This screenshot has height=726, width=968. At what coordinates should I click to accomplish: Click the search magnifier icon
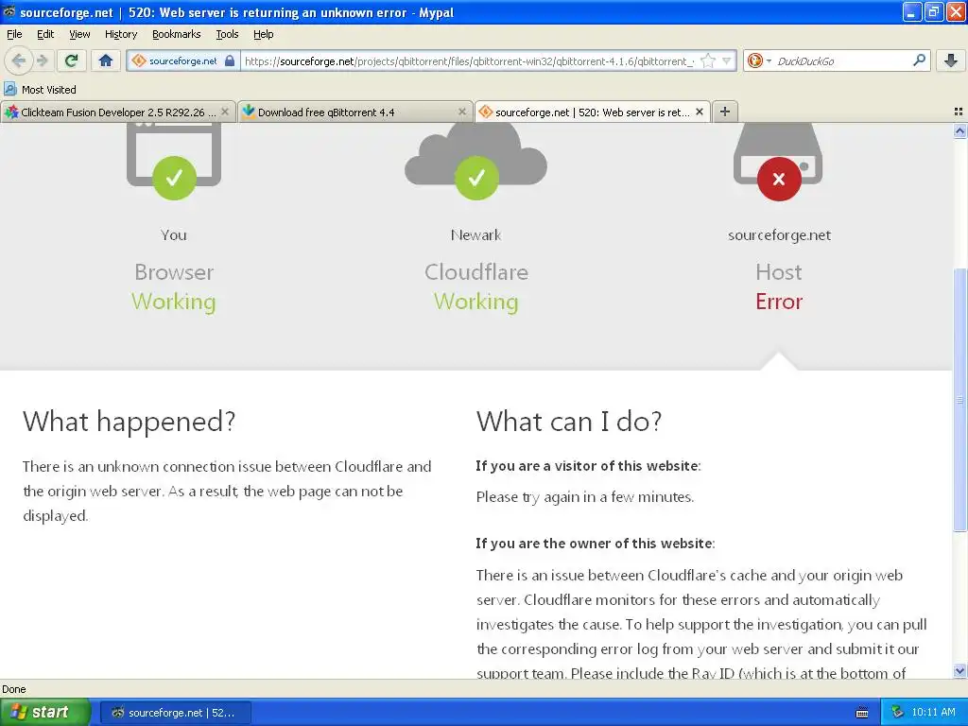click(x=919, y=60)
